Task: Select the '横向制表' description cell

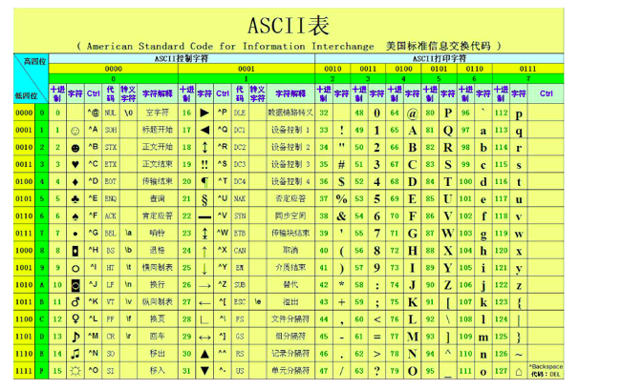Action: tap(157, 268)
